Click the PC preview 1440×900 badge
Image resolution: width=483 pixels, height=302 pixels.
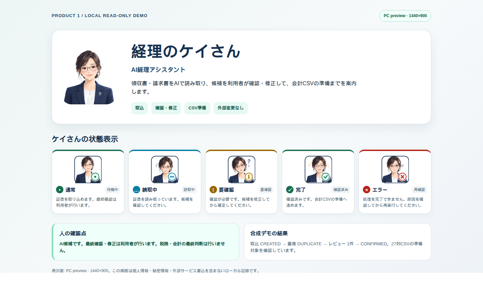(405, 16)
